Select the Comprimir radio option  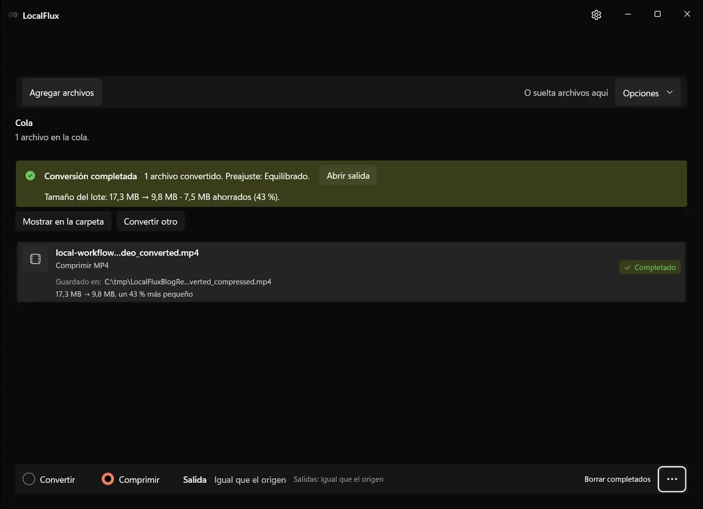131,479
